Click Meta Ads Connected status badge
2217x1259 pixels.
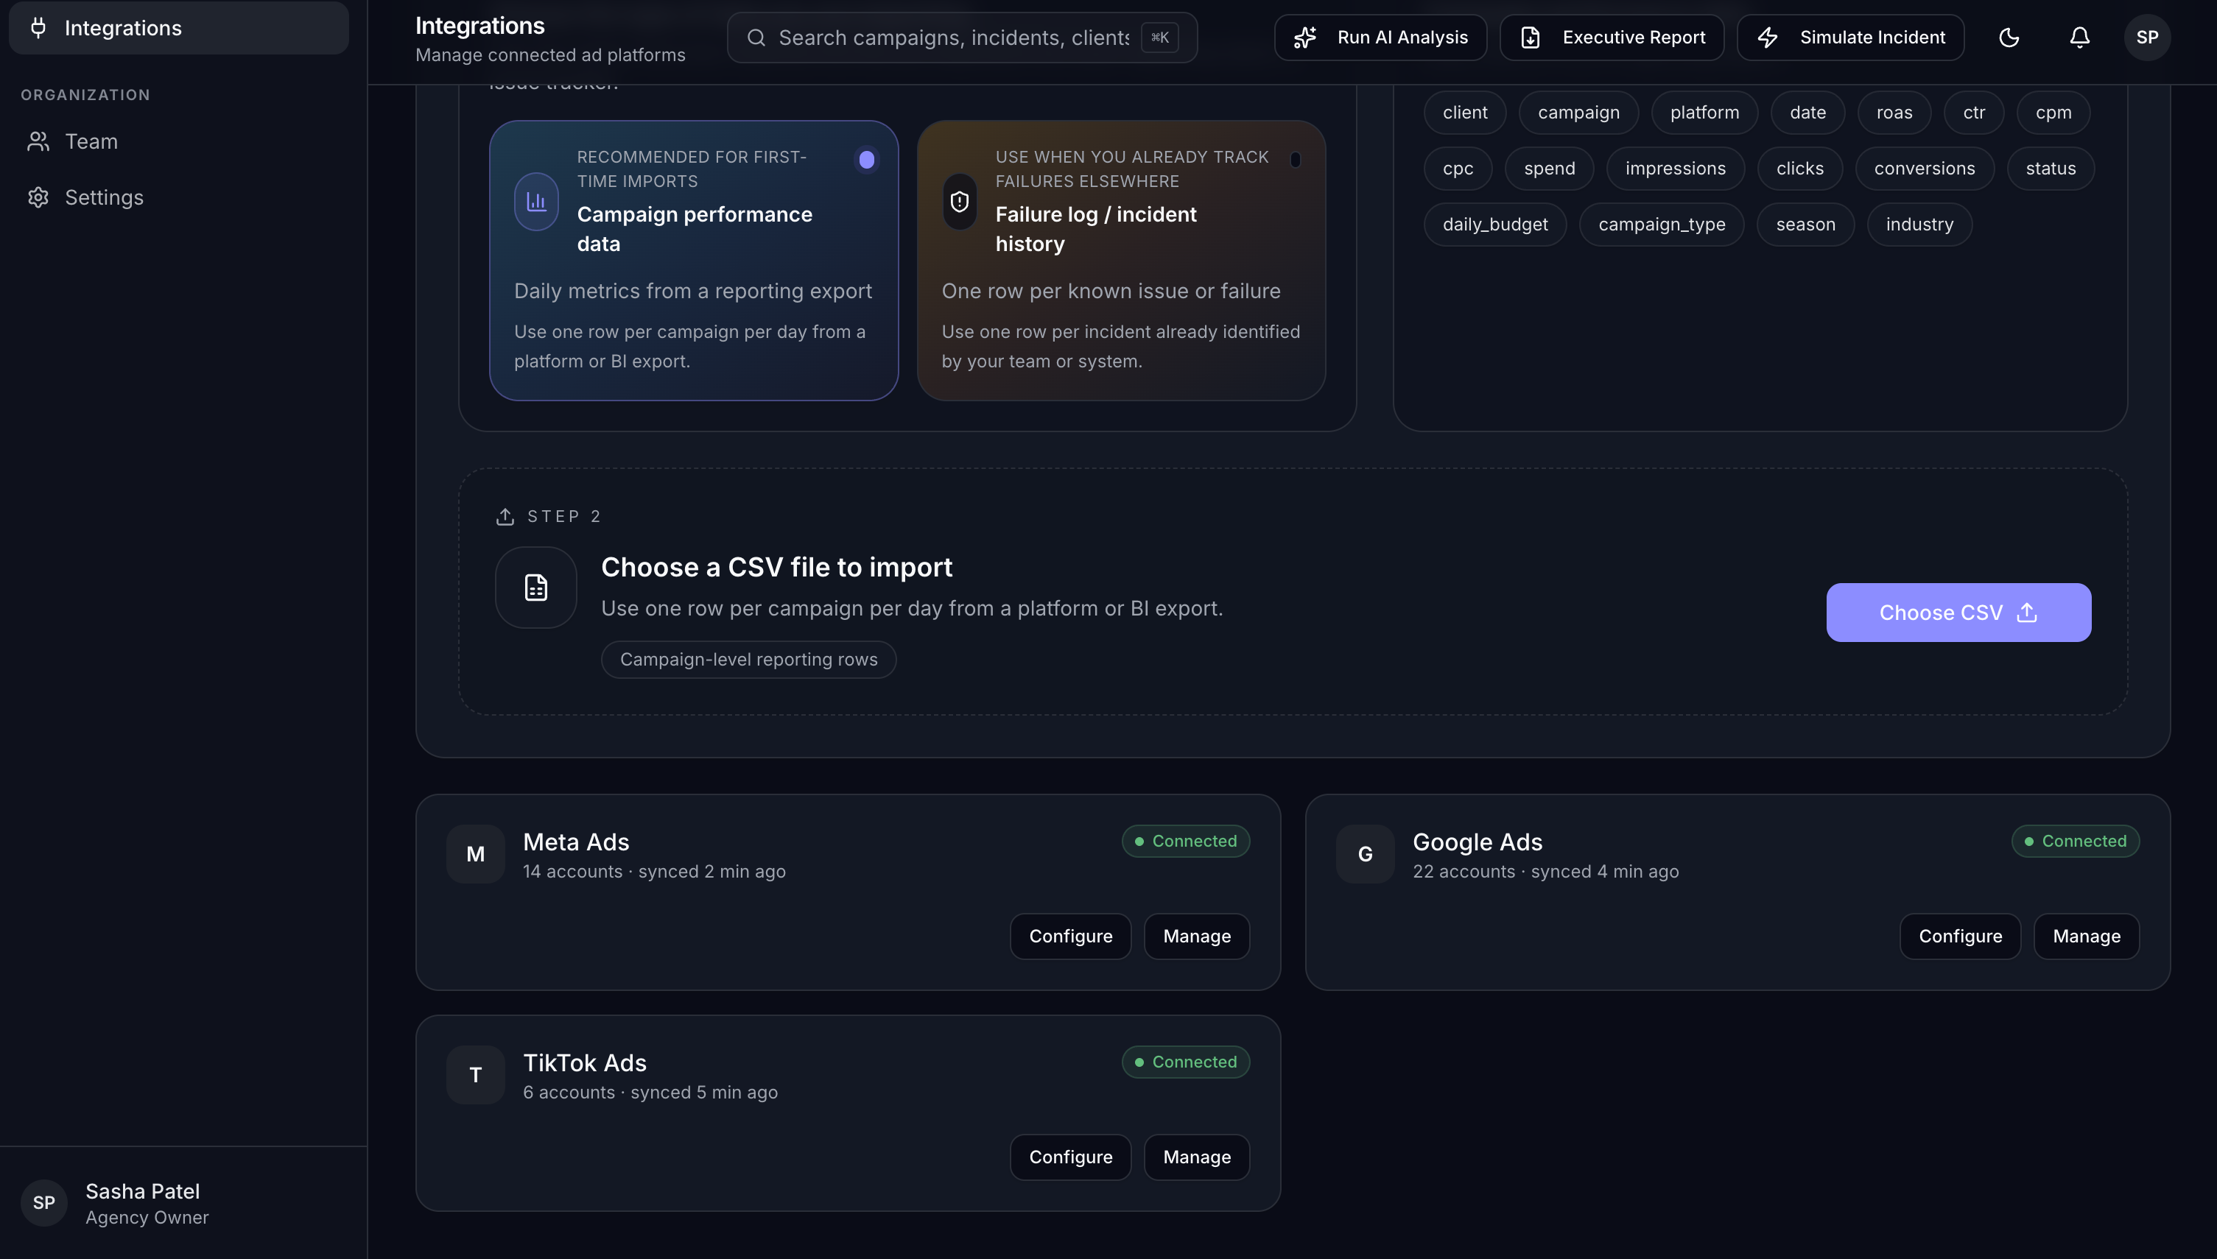pyautogui.click(x=1185, y=842)
